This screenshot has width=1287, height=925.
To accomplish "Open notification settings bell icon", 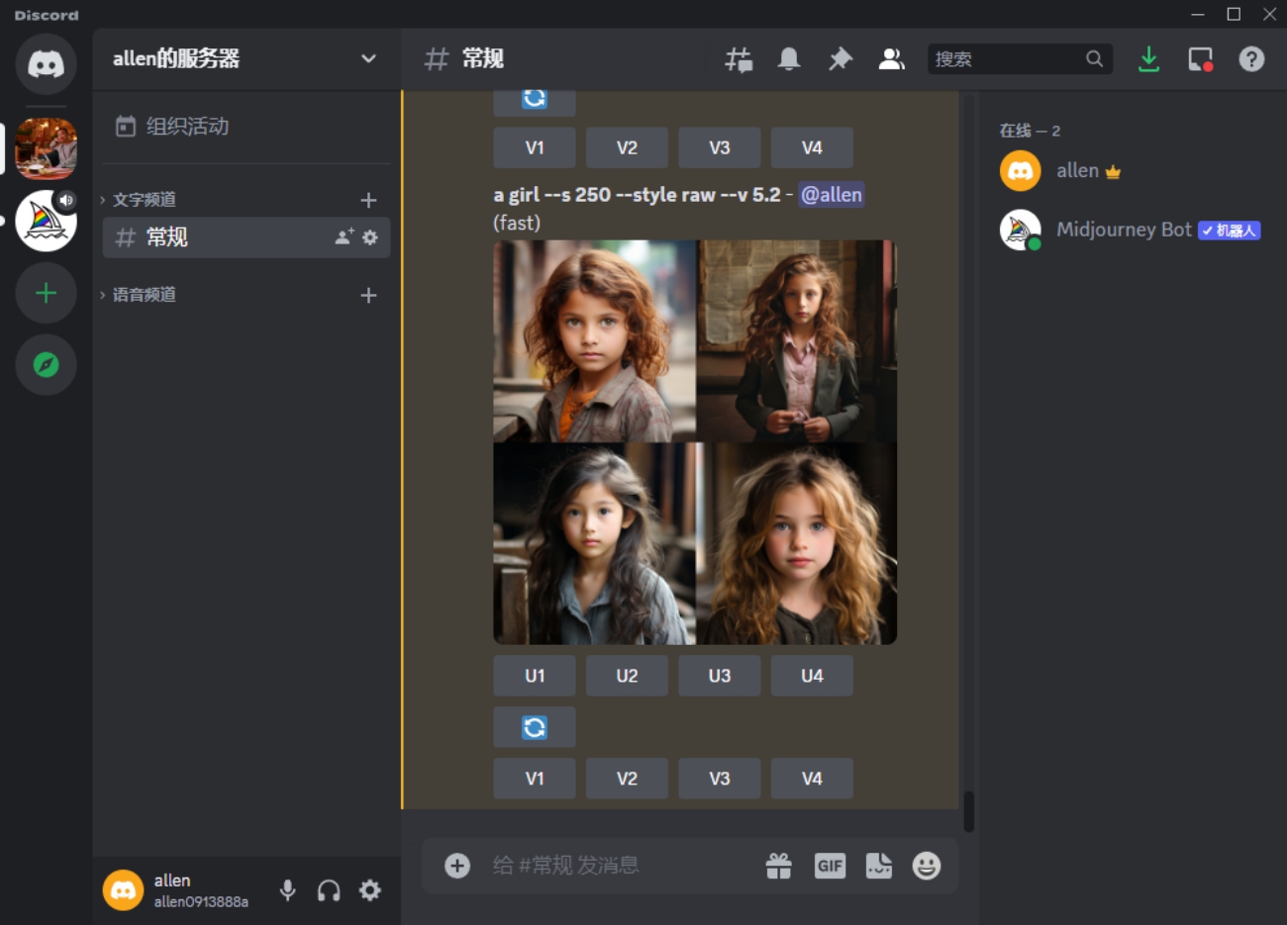I will (x=789, y=59).
